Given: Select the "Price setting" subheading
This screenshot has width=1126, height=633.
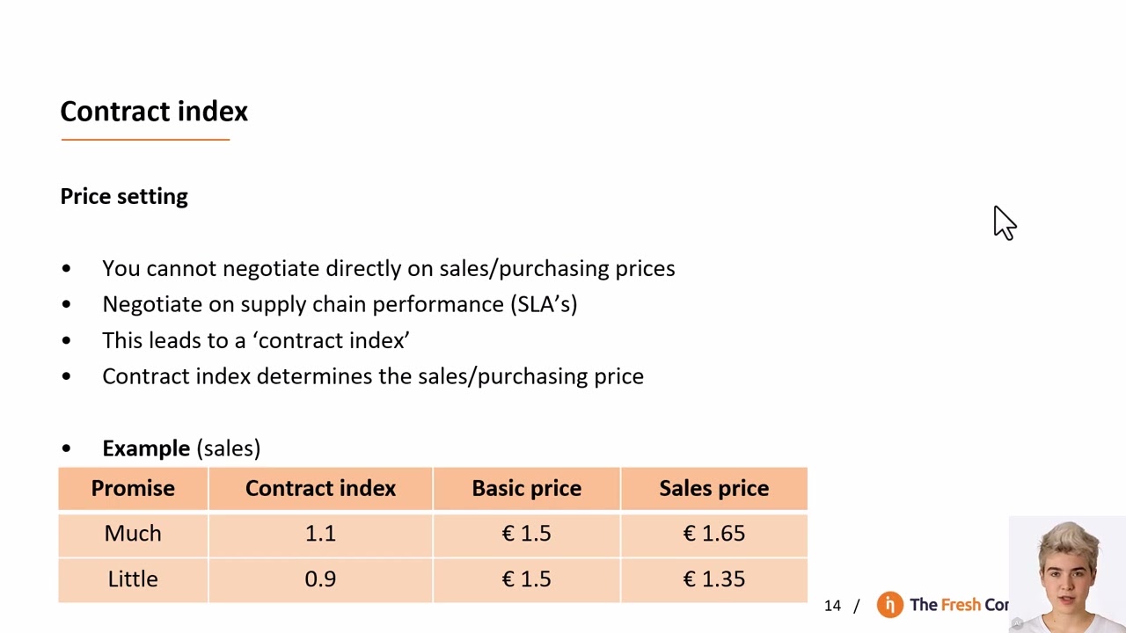Looking at the screenshot, I should 124,196.
